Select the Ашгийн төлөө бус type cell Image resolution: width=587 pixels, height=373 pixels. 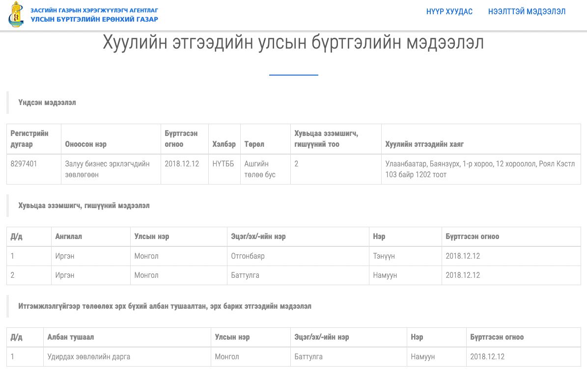[260, 169]
